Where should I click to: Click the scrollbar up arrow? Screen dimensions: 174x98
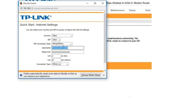105,12
